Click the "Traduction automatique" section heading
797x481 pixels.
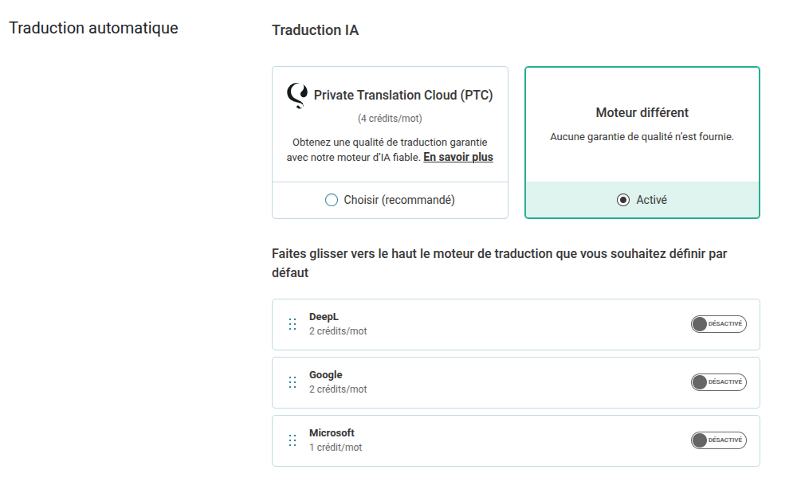[93, 29]
